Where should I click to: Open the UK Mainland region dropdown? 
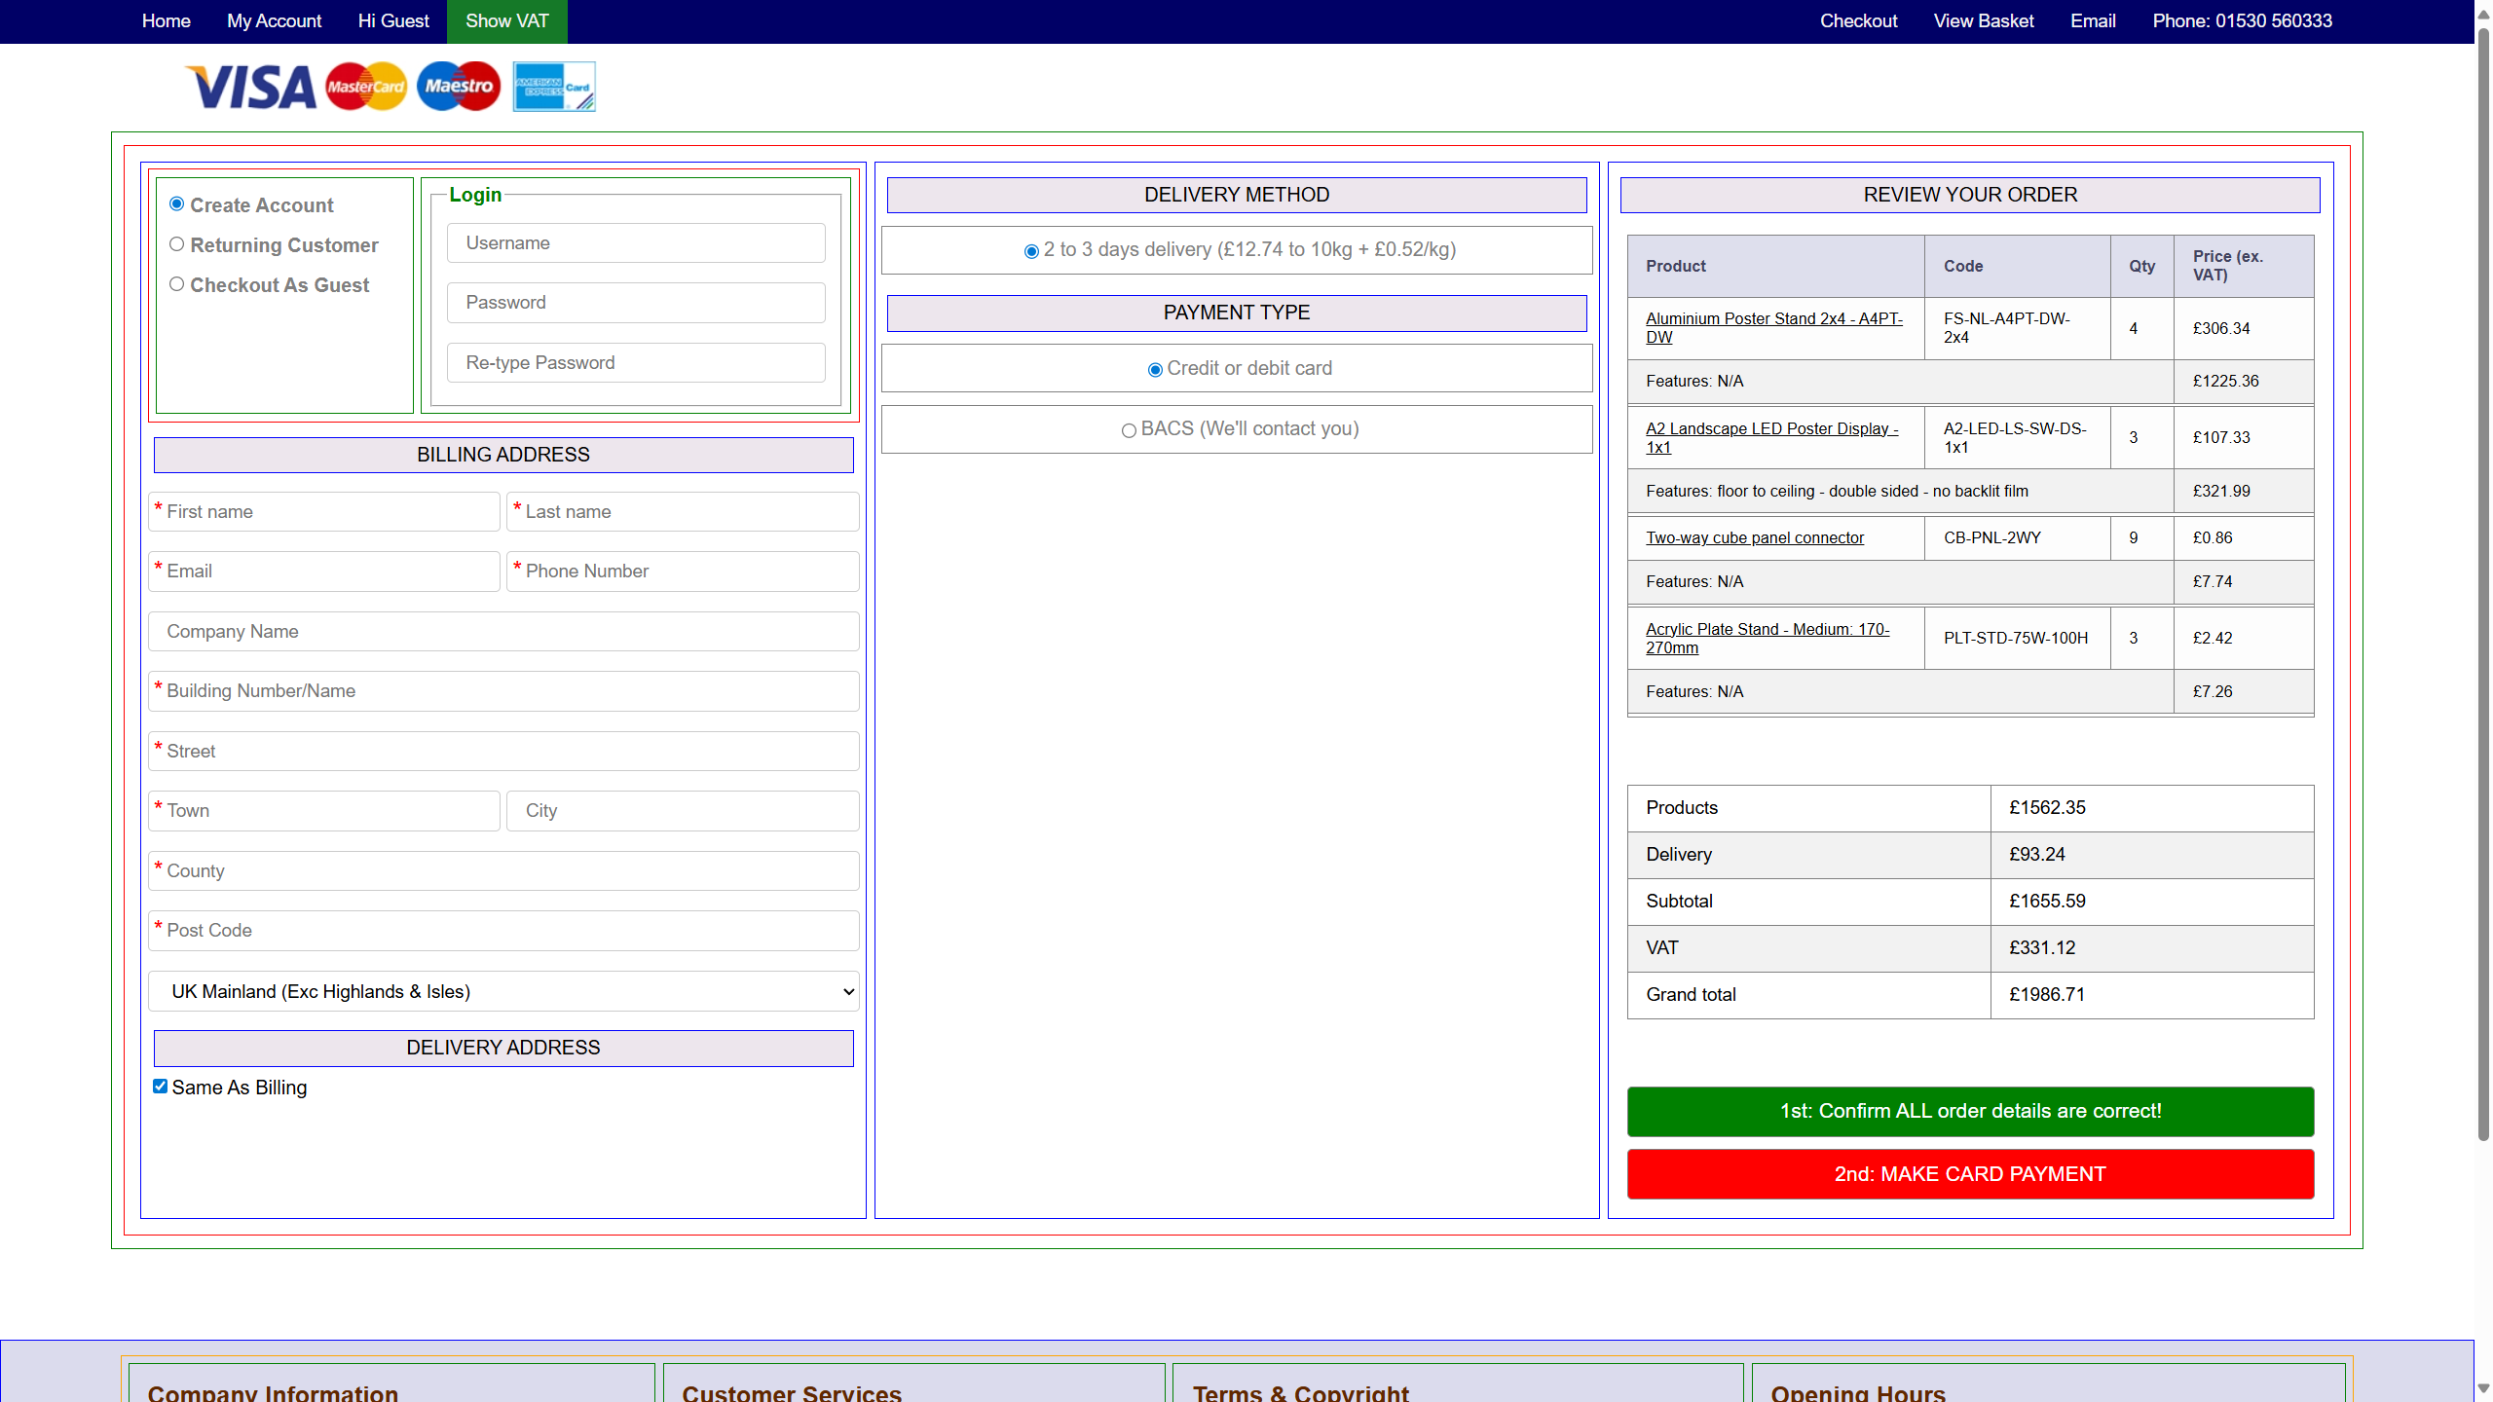click(x=503, y=991)
